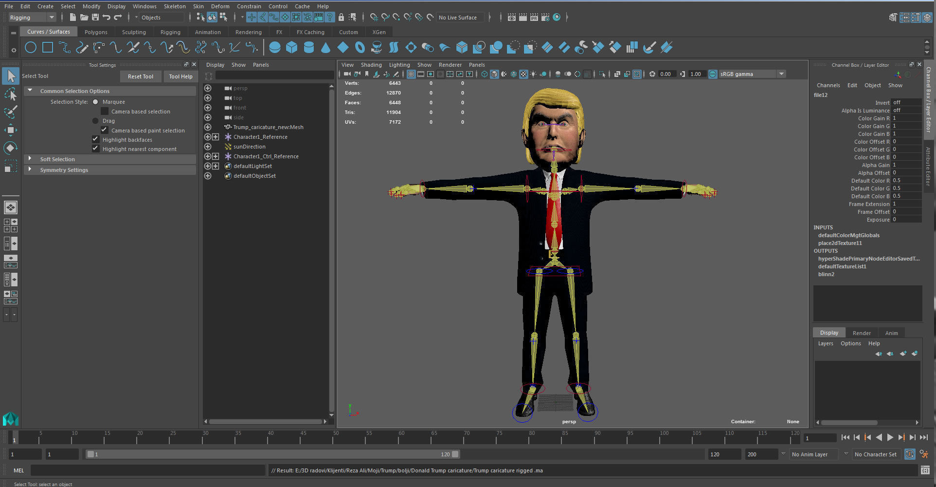Toggle Highlight nearest component checkbox
The width and height of the screenshot is (936, 487).
coord(95,149)
